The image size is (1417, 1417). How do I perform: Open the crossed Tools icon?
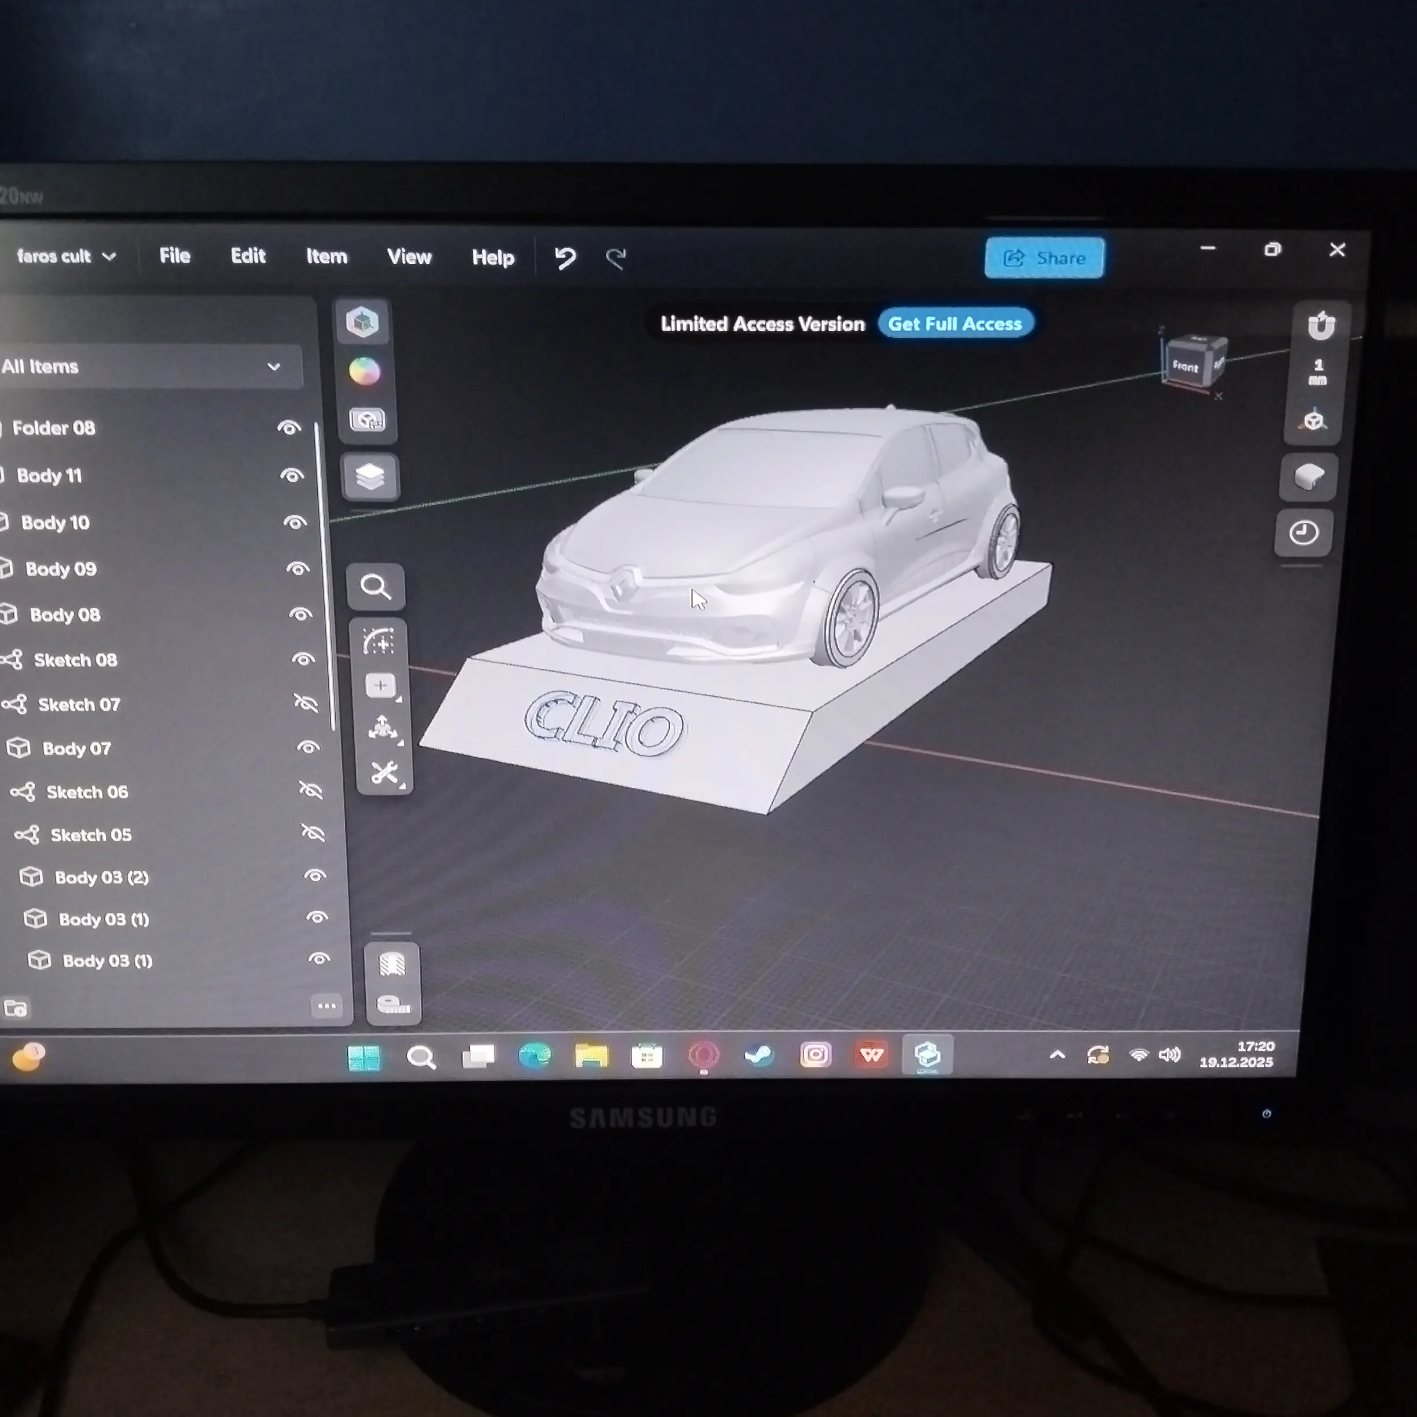tap(385, 772)
